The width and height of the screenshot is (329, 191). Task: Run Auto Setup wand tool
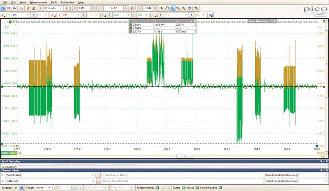(28, 8)
